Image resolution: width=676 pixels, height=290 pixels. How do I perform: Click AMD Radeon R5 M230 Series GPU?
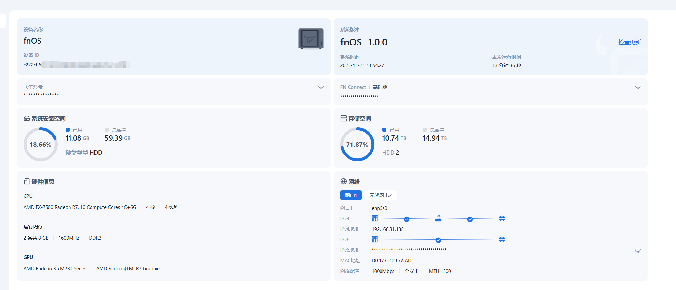(55, 269)
